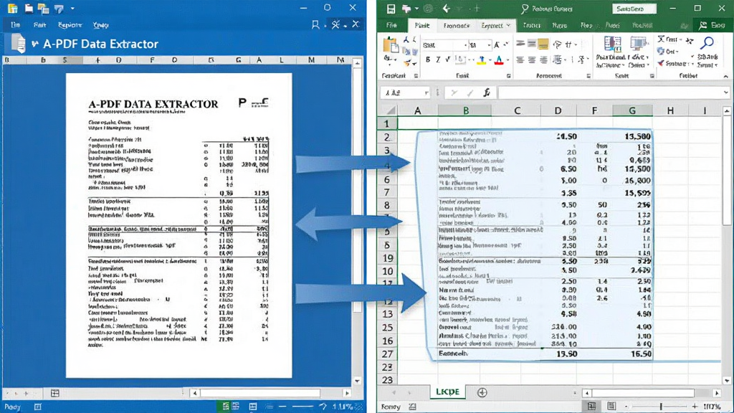
Task: Open the second menu in A-PDF menu bar
Action: point(40,25)
